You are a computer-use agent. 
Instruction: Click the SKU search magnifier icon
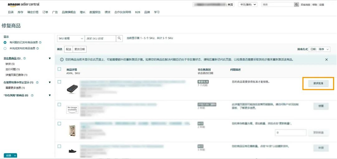coord(120,38)
